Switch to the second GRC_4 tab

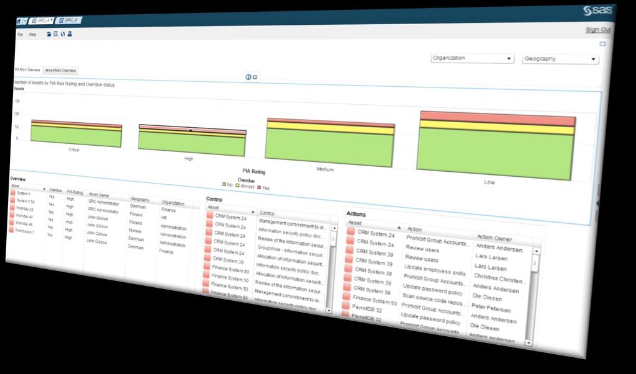click(68, 20)
